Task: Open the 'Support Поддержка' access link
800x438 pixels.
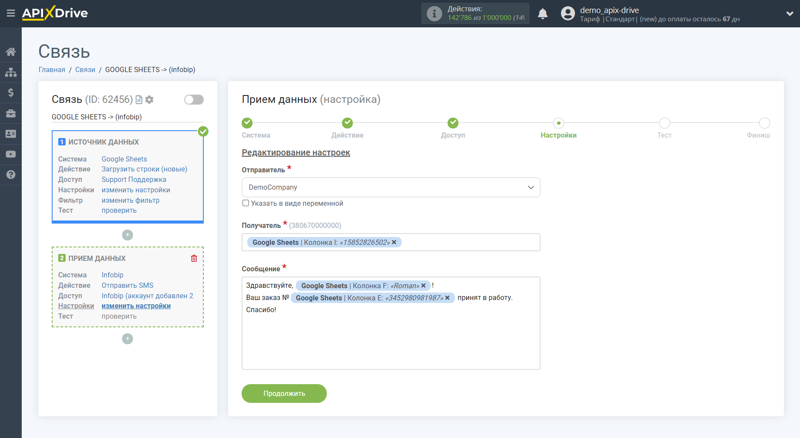Action: click(134, 180)
